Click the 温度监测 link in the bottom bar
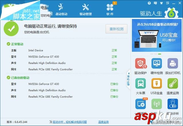Image resolution: width=183 pixels, height=126 pixels. (x=104, y=122)
